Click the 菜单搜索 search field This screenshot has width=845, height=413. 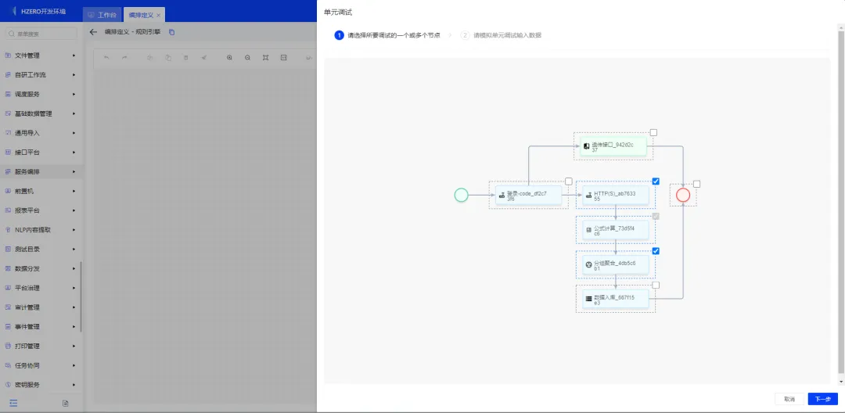[x=41, y=34]
